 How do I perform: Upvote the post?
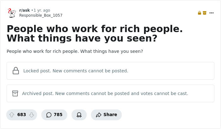click(12, 115)
